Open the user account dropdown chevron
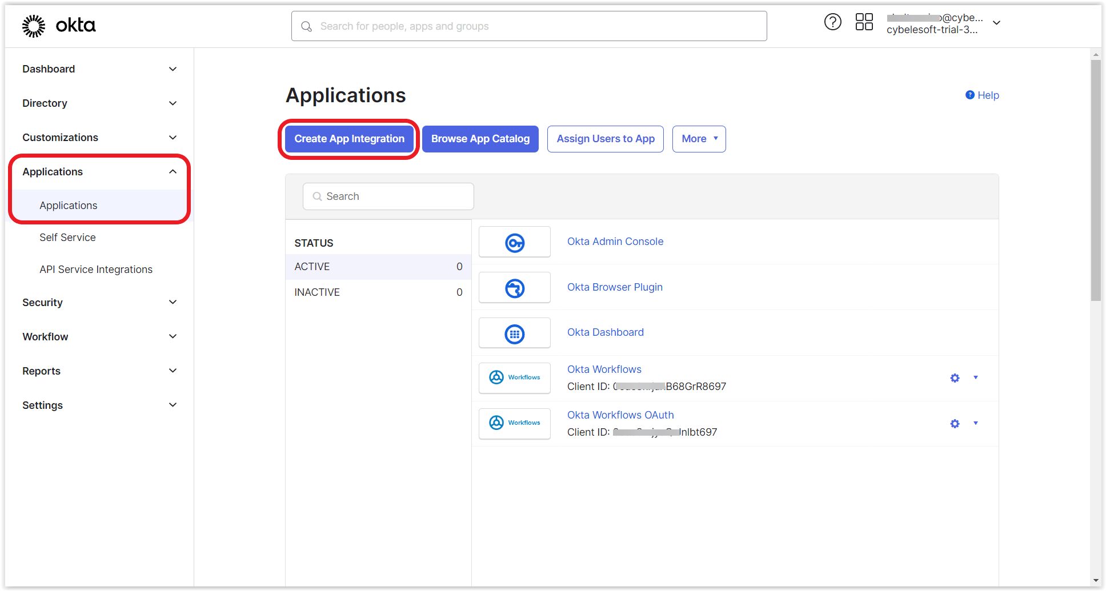Viewport: 1106px width, 591px height. [x=996, y=23]
